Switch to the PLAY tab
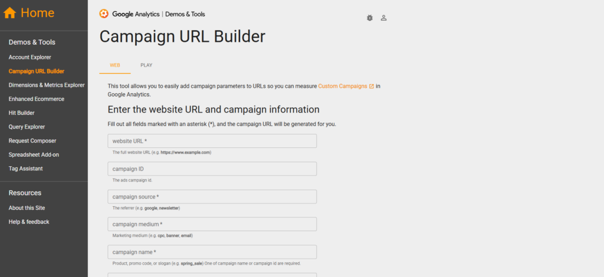This screenshot has width=604, height=277. [x=146, y=65]
